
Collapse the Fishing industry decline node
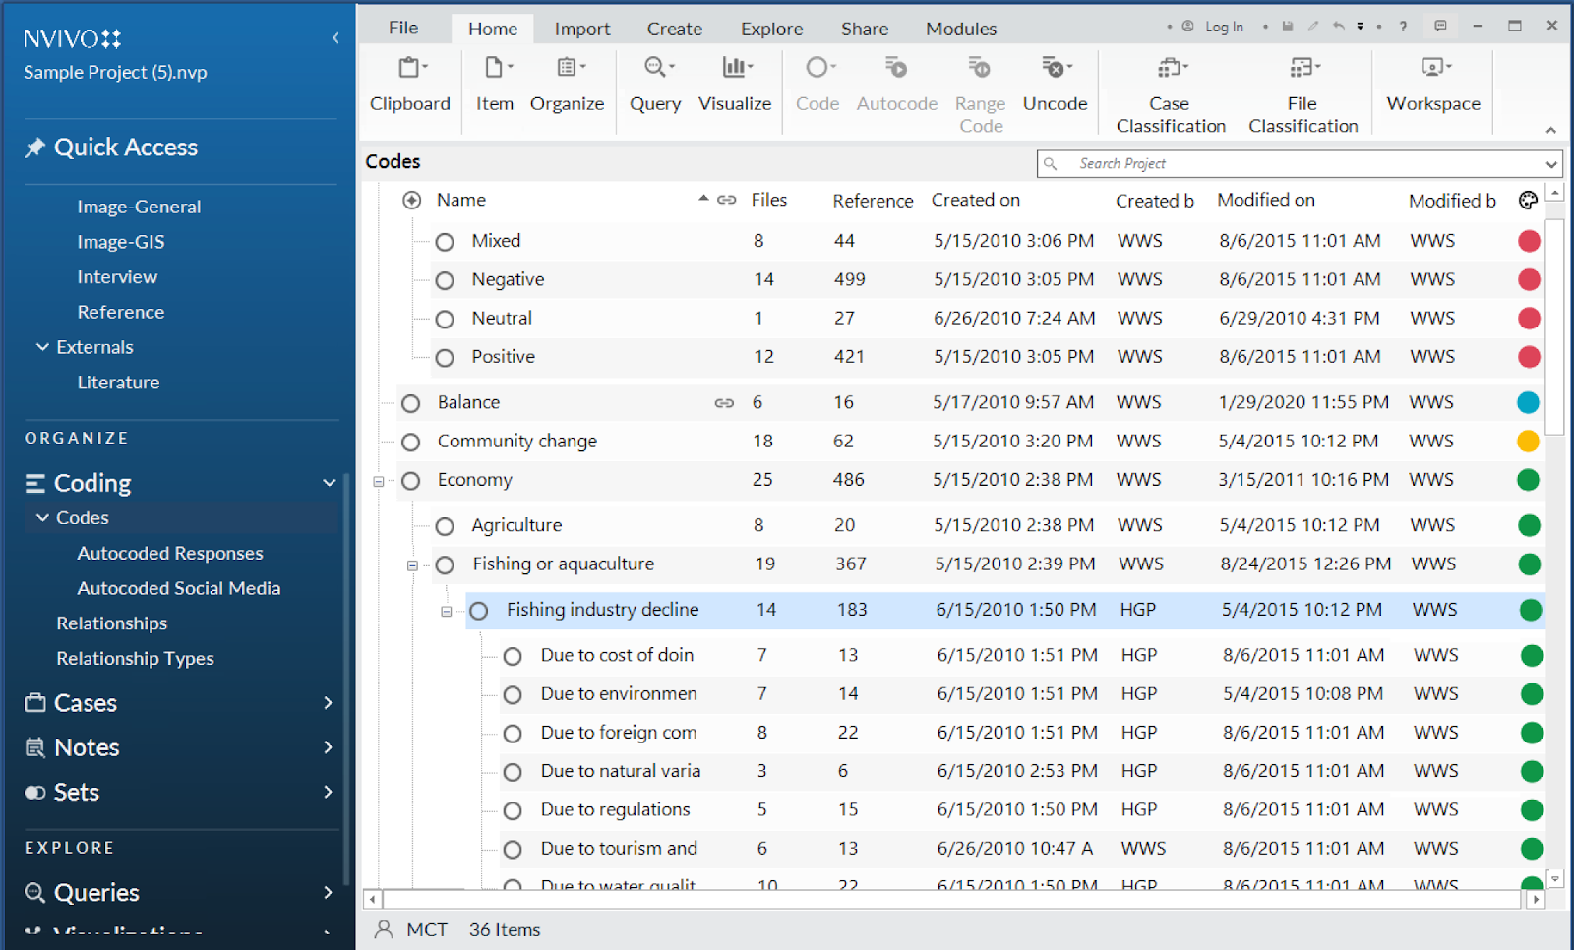click(446, 610)
